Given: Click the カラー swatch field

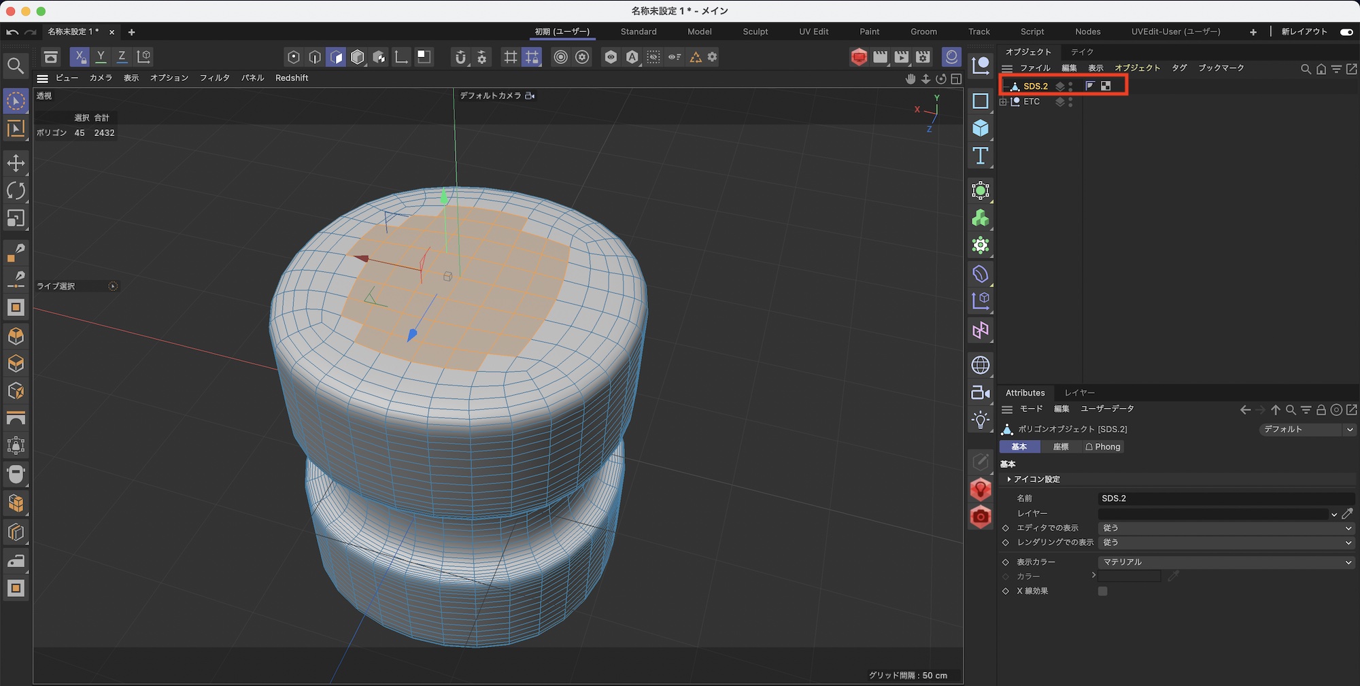Looking at the screenshot, I should 1129,577.
